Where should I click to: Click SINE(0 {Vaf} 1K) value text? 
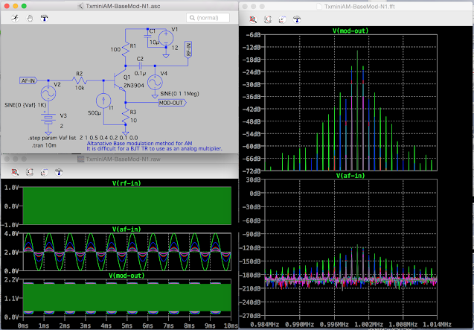point(25,105)
